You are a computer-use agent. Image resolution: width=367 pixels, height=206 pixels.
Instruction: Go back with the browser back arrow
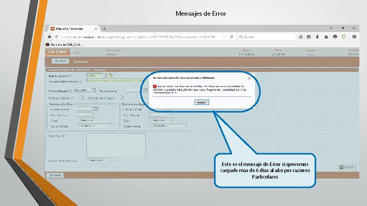pos(49,37)
